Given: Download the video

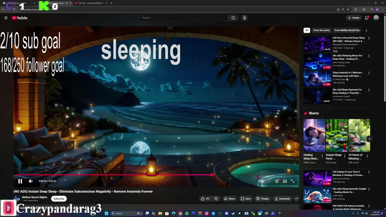Looking at the screenshot, I should click(x=282, y=199).
